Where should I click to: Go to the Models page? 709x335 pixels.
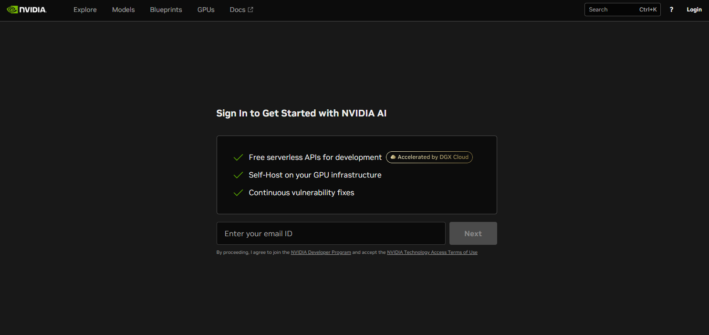pos(123,10)
